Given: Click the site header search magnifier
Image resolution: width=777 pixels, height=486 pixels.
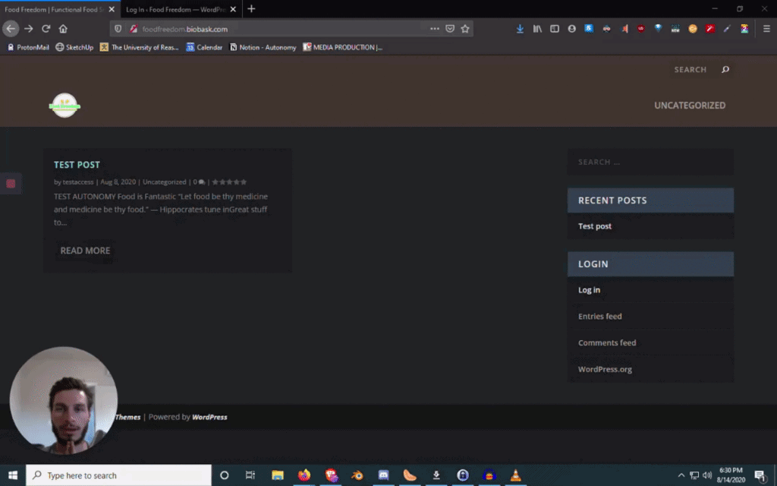Looking at the screenshot, I should (725, 69).
